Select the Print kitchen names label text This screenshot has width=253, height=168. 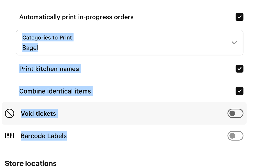pyautogui.click(x=49, y=69)
